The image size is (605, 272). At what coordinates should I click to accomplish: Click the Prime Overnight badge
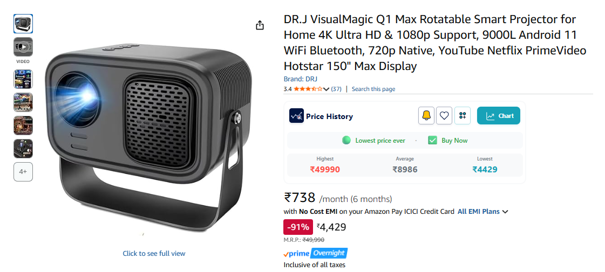tap(316, 253)
